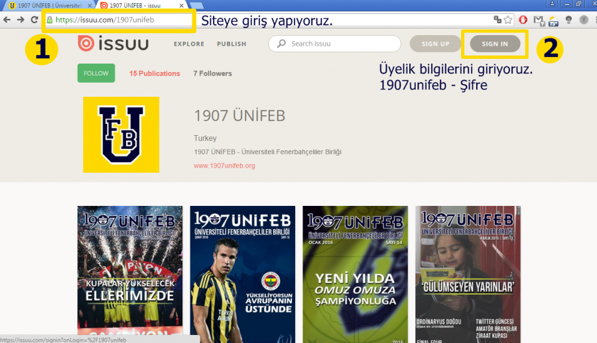
Task: Click the lightbulb extension icon
Action: coord(568,20)
